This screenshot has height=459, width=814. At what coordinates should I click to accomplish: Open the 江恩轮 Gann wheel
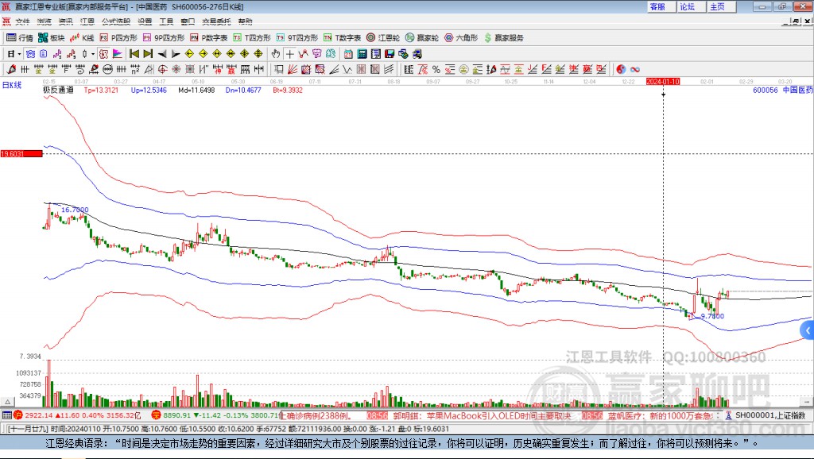[x=383, y=38]
